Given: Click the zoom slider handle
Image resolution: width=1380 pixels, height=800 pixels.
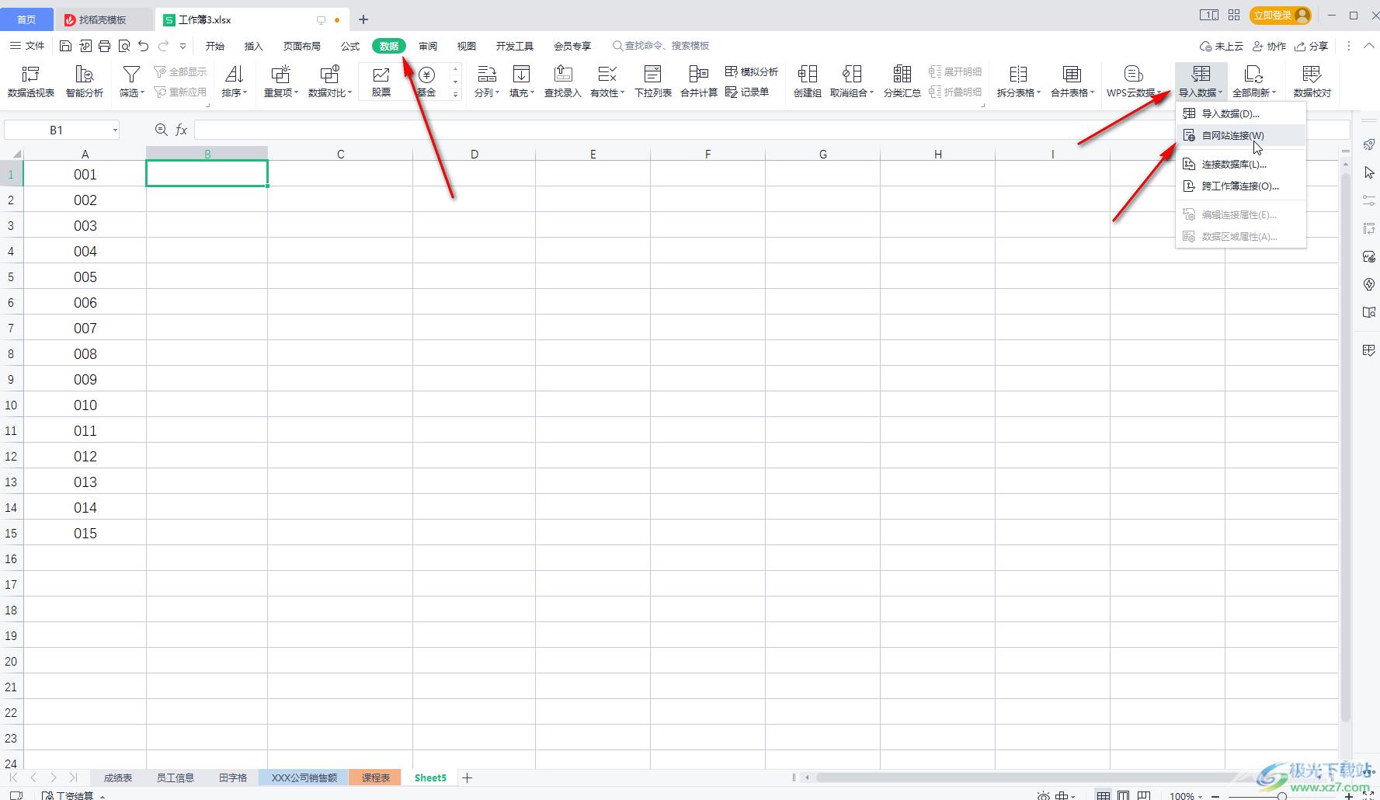Looking at the screenshot, I should (1281, 796).
